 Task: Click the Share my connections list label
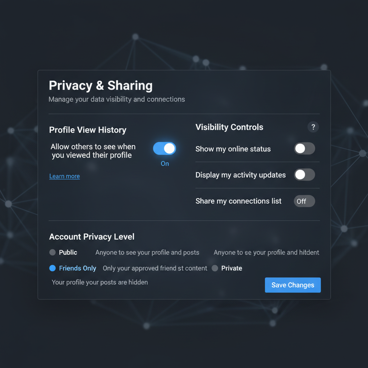[x=239, y=201]
